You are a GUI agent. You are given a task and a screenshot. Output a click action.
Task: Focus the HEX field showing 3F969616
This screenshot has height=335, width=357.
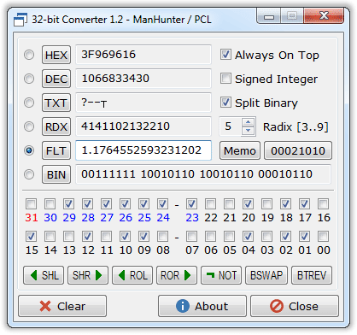coord(143,55)
